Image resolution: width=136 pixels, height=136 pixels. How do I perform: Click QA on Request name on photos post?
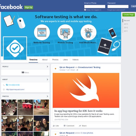(x=67, y=133)
